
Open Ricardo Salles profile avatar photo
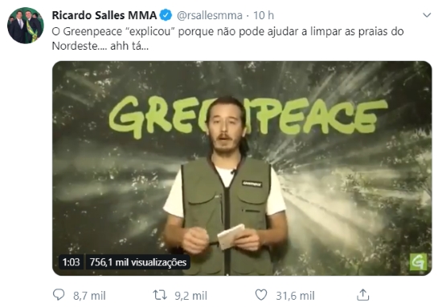tap(26, 26)
